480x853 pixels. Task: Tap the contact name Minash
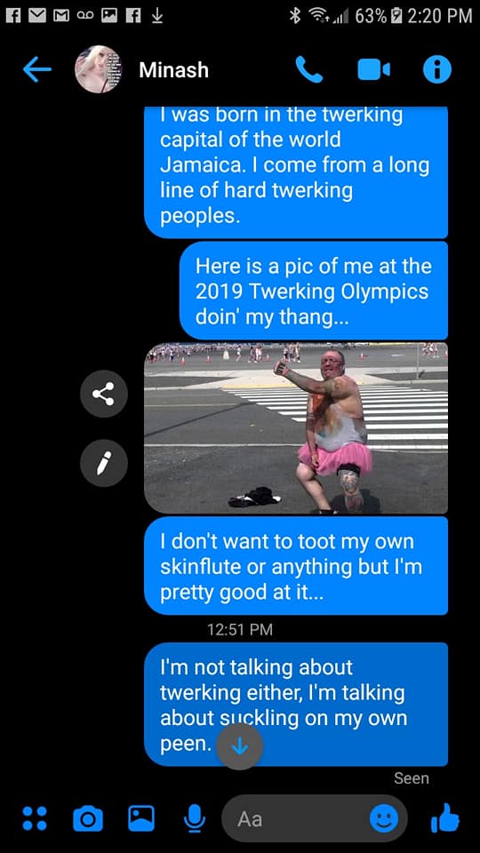173,69
